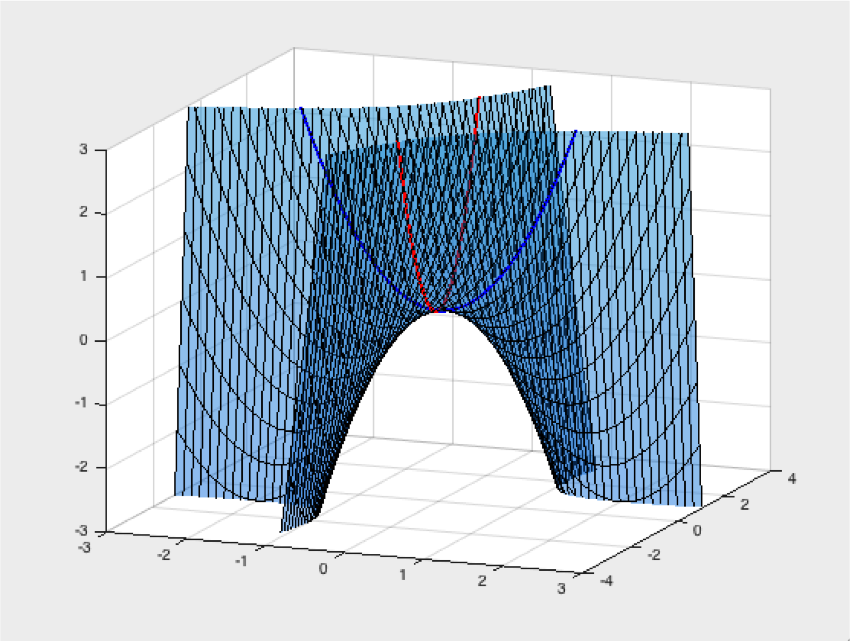
Task: Pick the "2" tick on the right depth axis
Action: pyautogui.click(x=745, y=504)
